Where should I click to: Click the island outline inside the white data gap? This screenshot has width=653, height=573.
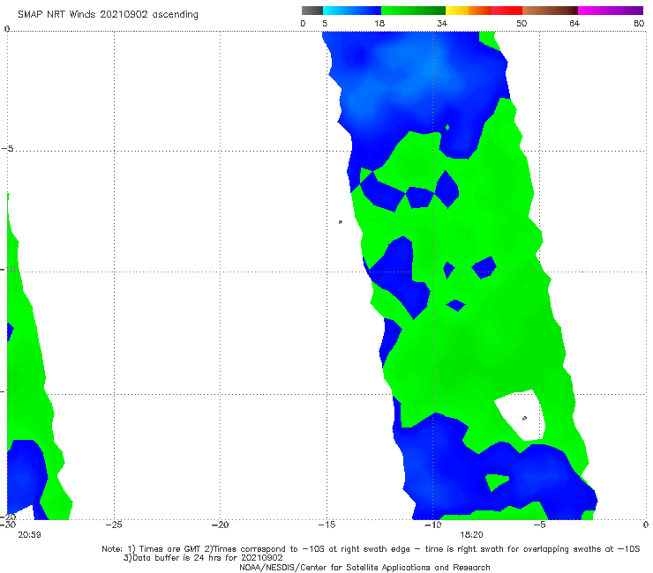tap(524, 418)
